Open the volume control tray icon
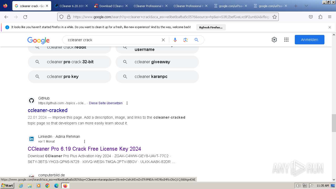Viewport: 336px width, 189px height. click(x=298, y=186)
